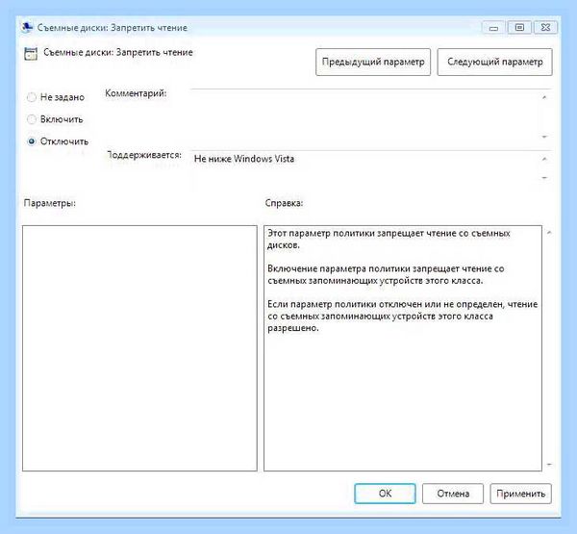This screenshot has width=577, height=534.
Task: Click the empty 'Параметры' options pane
Action: [139, 348]
